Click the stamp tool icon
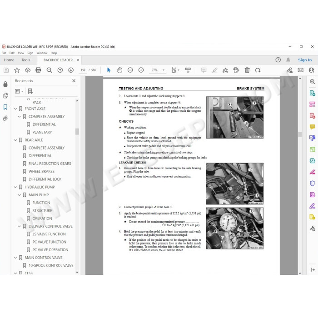 (x=236, y=70)
